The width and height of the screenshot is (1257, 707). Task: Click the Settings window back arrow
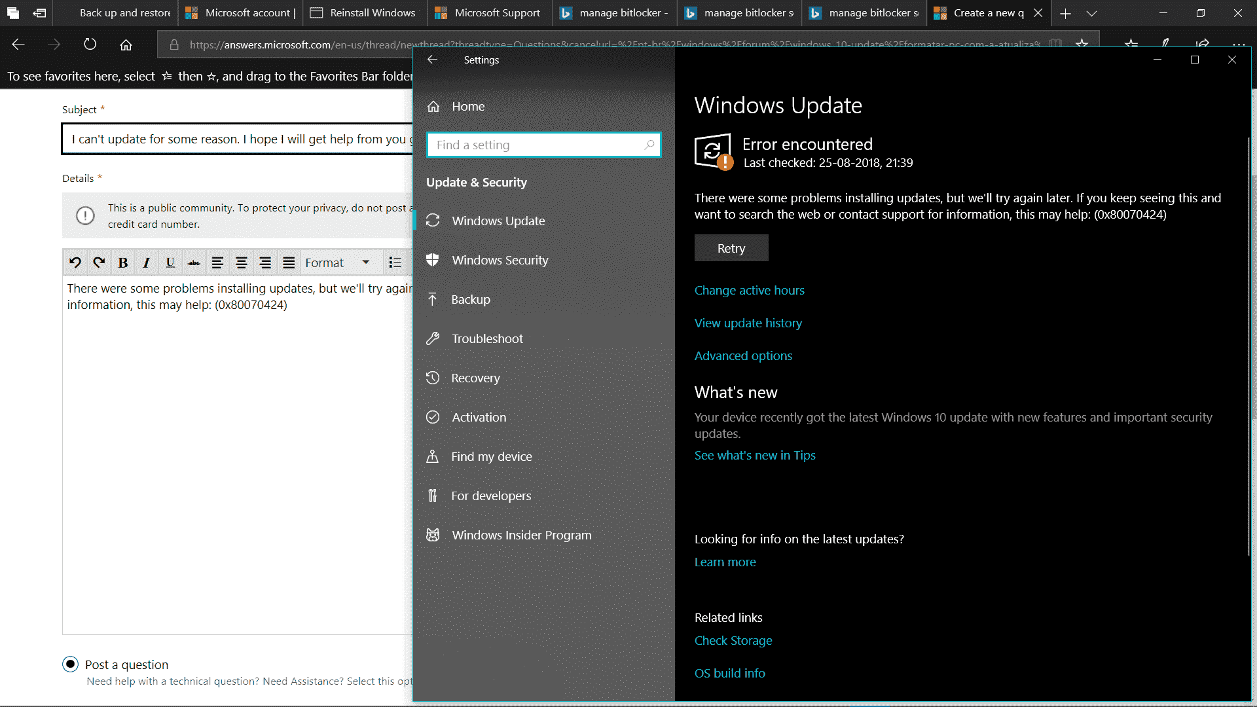click(432, 60)
